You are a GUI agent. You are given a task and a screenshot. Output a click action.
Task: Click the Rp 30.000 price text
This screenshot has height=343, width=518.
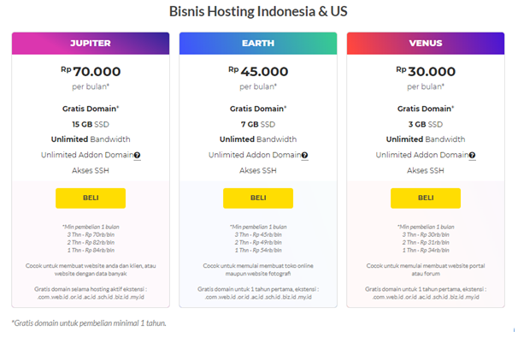point(426,71)
